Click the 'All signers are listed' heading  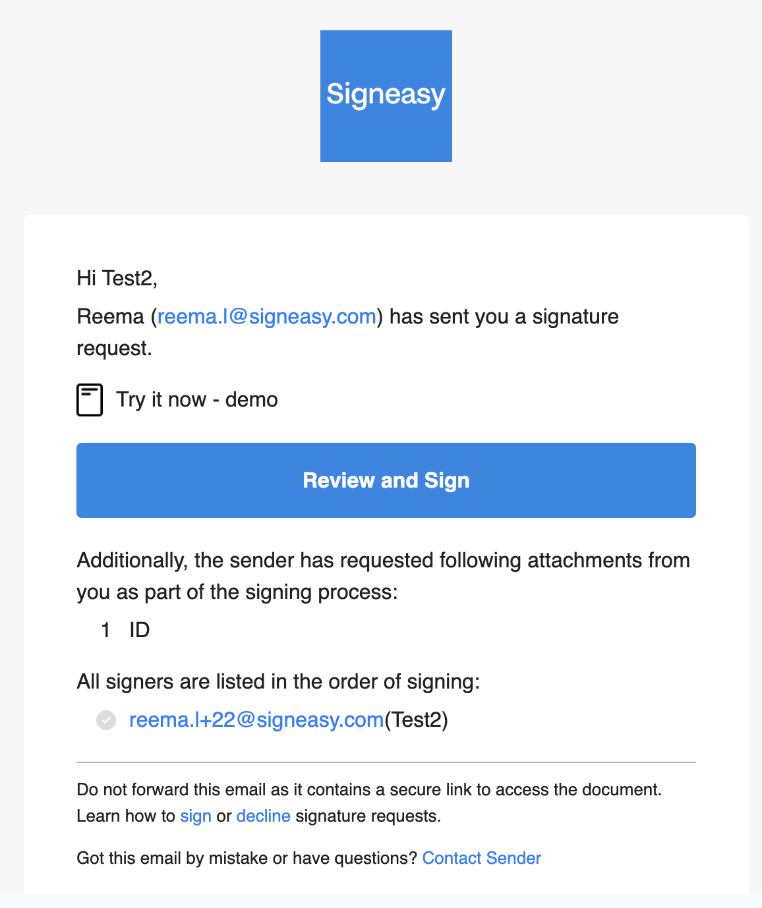[279, 681]
